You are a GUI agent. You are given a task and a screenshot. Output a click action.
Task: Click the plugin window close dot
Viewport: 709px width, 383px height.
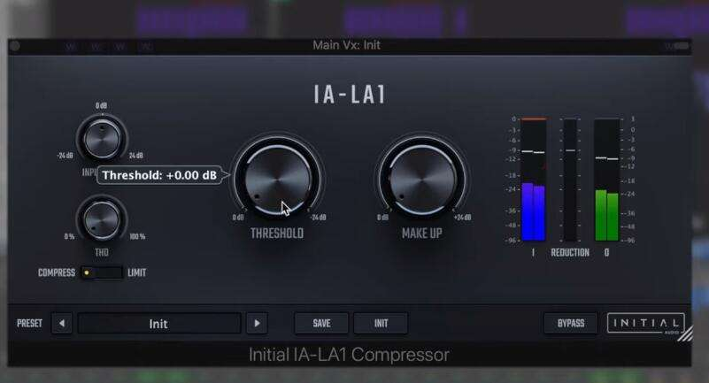pos(15,46)
